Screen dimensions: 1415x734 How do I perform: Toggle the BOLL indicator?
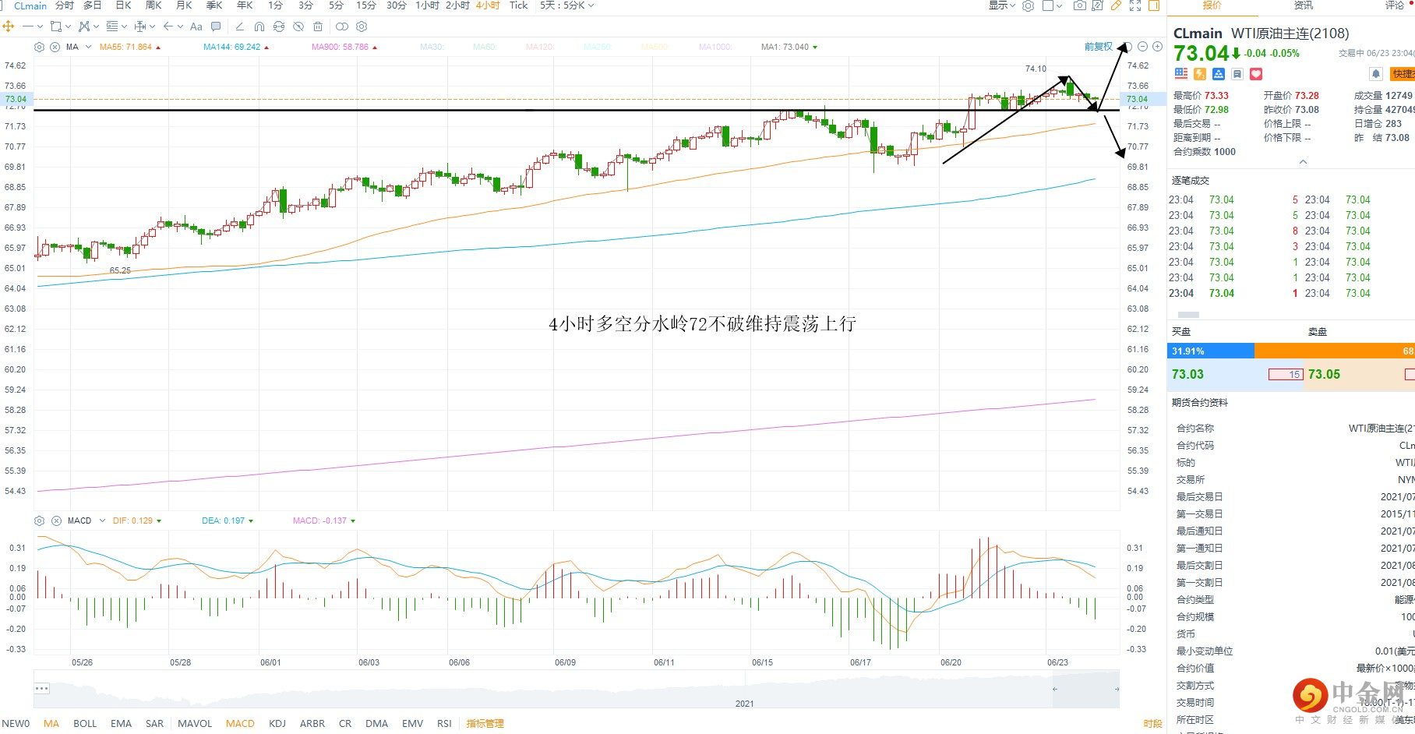85,723
